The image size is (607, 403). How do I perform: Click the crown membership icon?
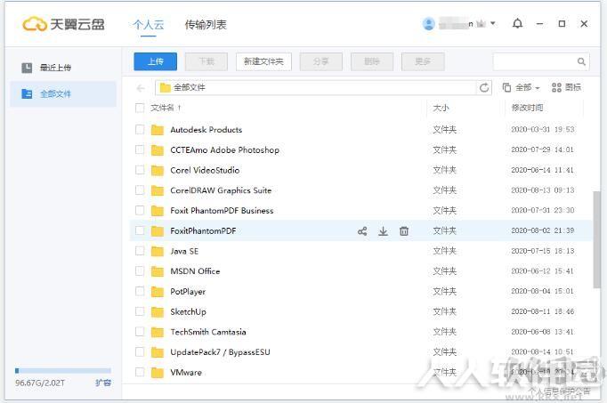pyautogui.click(x=481, y=24)
